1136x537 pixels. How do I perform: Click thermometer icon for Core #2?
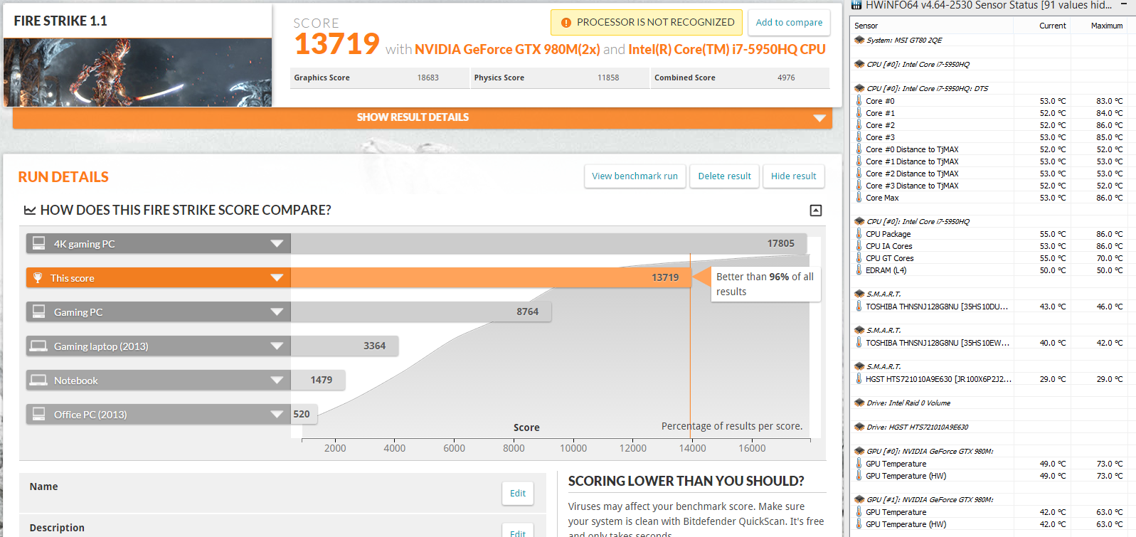pyautogui.click(x=859, y=125)
